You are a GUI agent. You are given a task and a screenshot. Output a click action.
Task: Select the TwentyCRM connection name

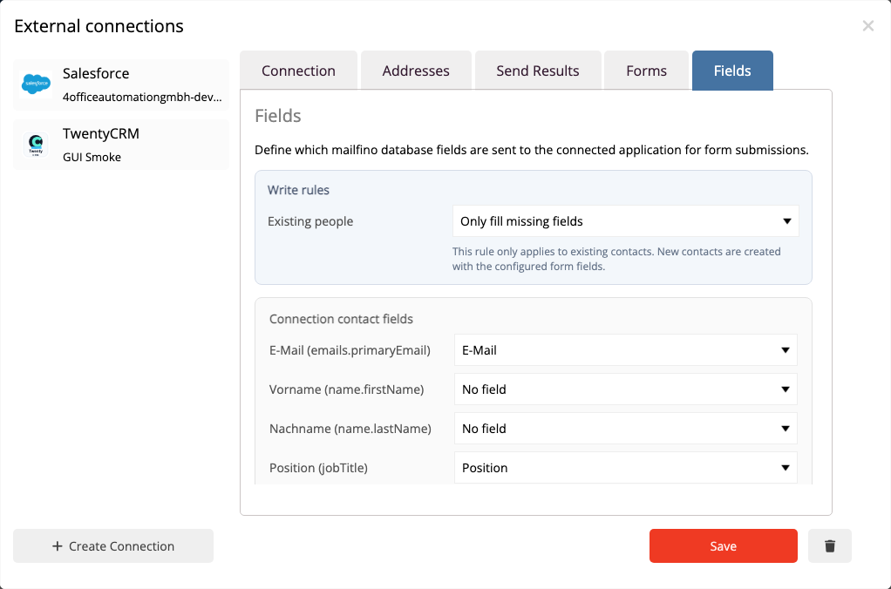point(100,133)
